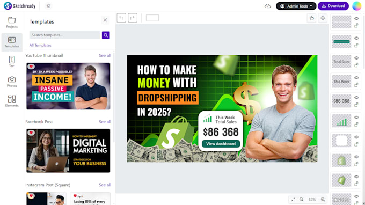Click the cloud save status icon

[x=267, y=6]
